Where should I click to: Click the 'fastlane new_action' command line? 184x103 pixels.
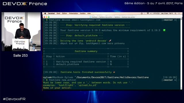coord(62,80)
